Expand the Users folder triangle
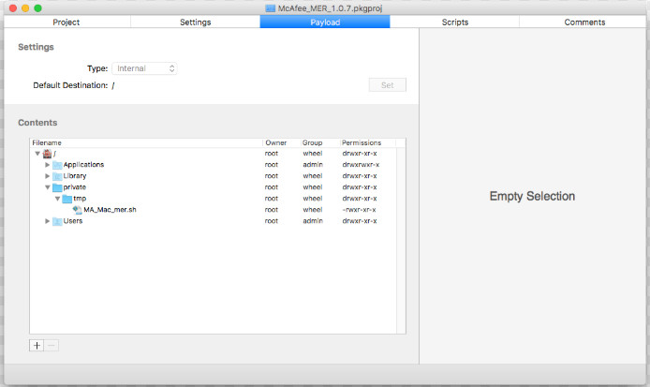This screenshot has width=650, height=387. pos(47,221)
